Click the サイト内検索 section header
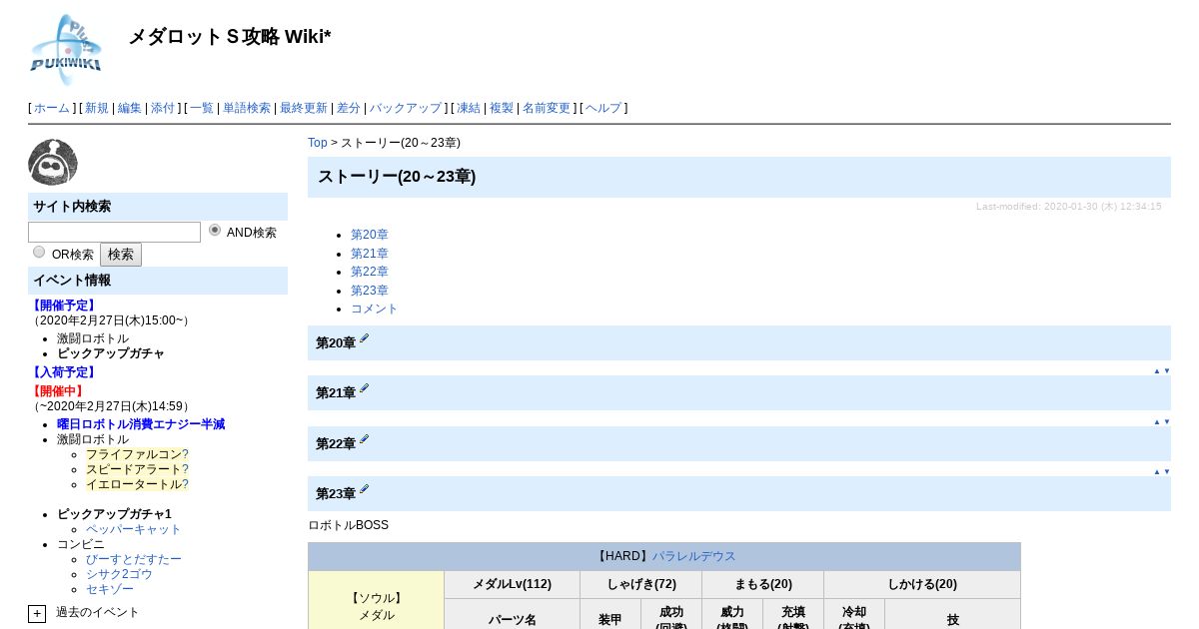This screenshot has width=1199, height=629. (158, 207)
